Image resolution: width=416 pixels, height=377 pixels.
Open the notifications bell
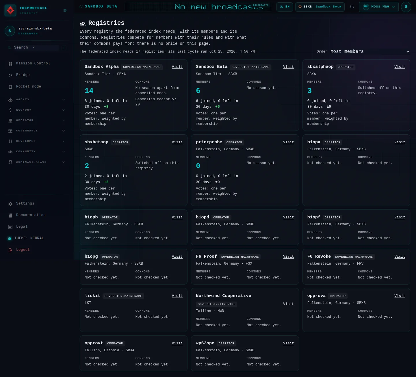pos(352,7)
